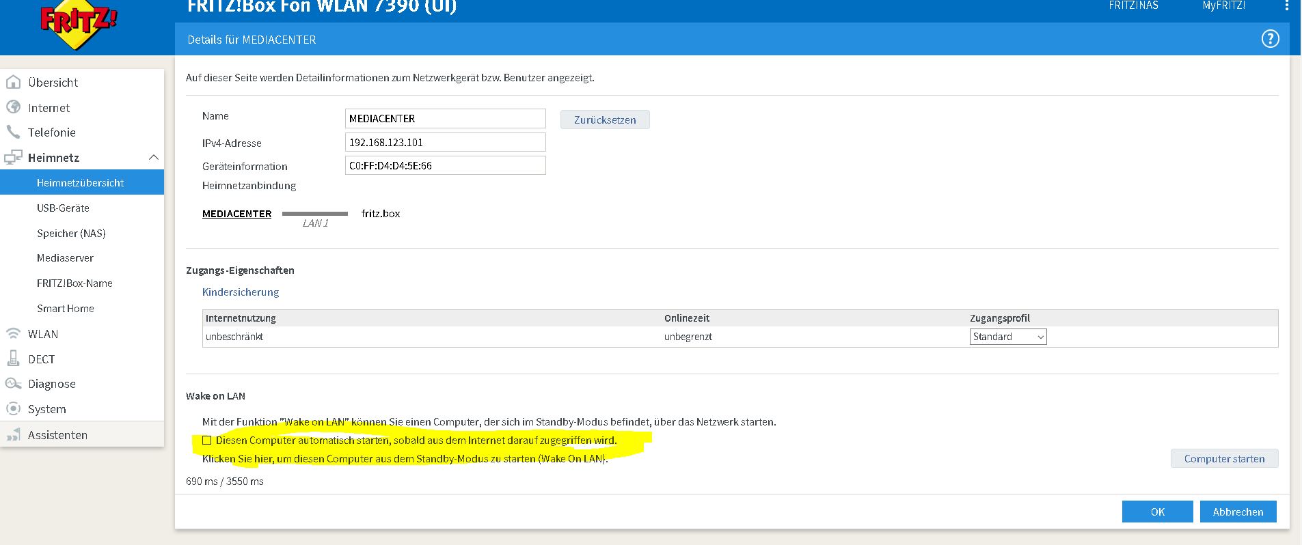The image size is (1302, 545).
Task: Click the Telefonie phone icon
Action: tap(13, 132)
